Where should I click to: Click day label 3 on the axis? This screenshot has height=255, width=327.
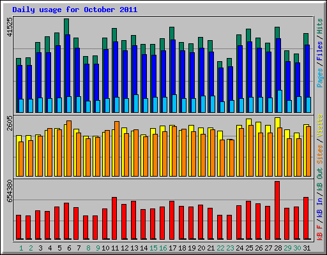(40, 248)
